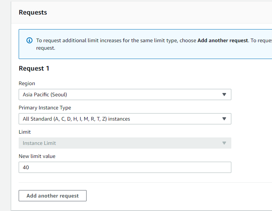Image resolution: width=272 pixels, height=211 pixels.
Task: Expand the Primary Instance Type dropdown arrow
Action: (x=224, y=119)
